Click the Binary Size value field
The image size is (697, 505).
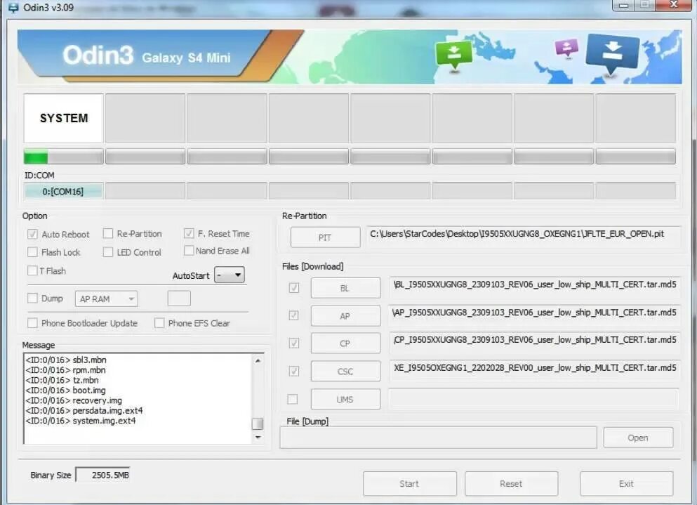(103, 475)
